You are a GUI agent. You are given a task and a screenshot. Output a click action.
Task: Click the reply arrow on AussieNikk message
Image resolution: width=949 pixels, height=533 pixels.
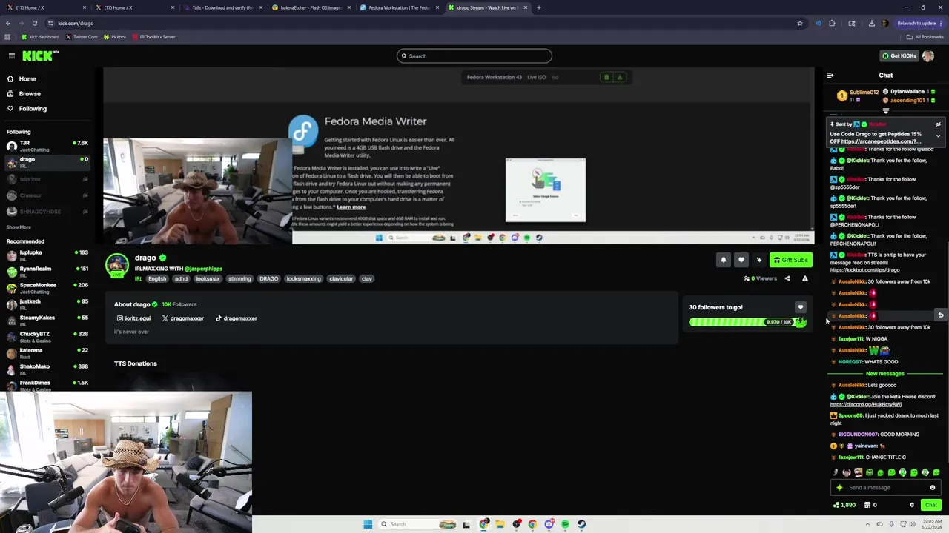click(940, 315)
